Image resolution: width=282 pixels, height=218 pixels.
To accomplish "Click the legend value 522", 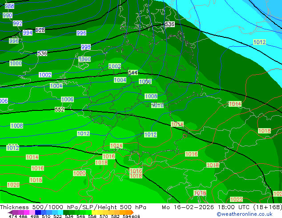I will [57, 216].
